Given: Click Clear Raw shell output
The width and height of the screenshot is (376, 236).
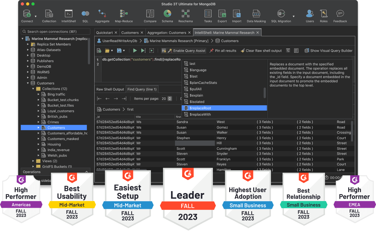Looking at the screenshot, I should (261, 51).
